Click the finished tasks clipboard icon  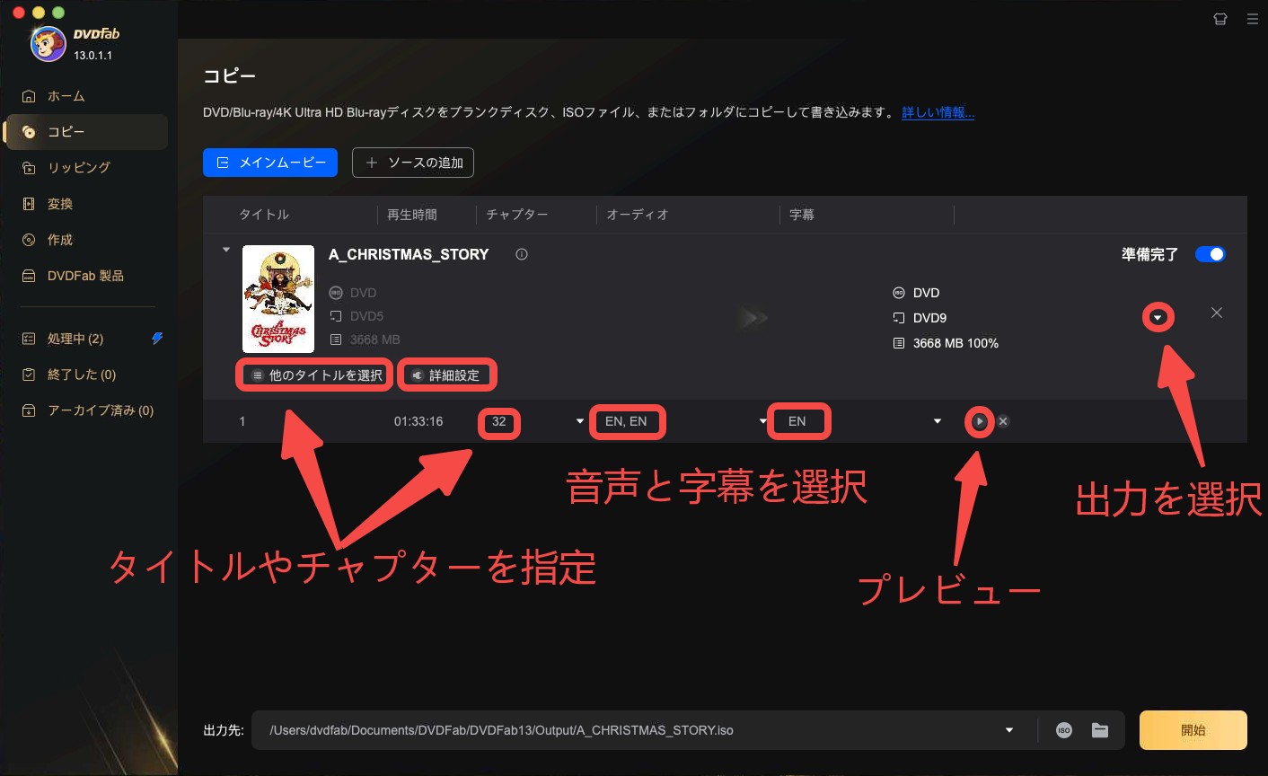point(29,375)
